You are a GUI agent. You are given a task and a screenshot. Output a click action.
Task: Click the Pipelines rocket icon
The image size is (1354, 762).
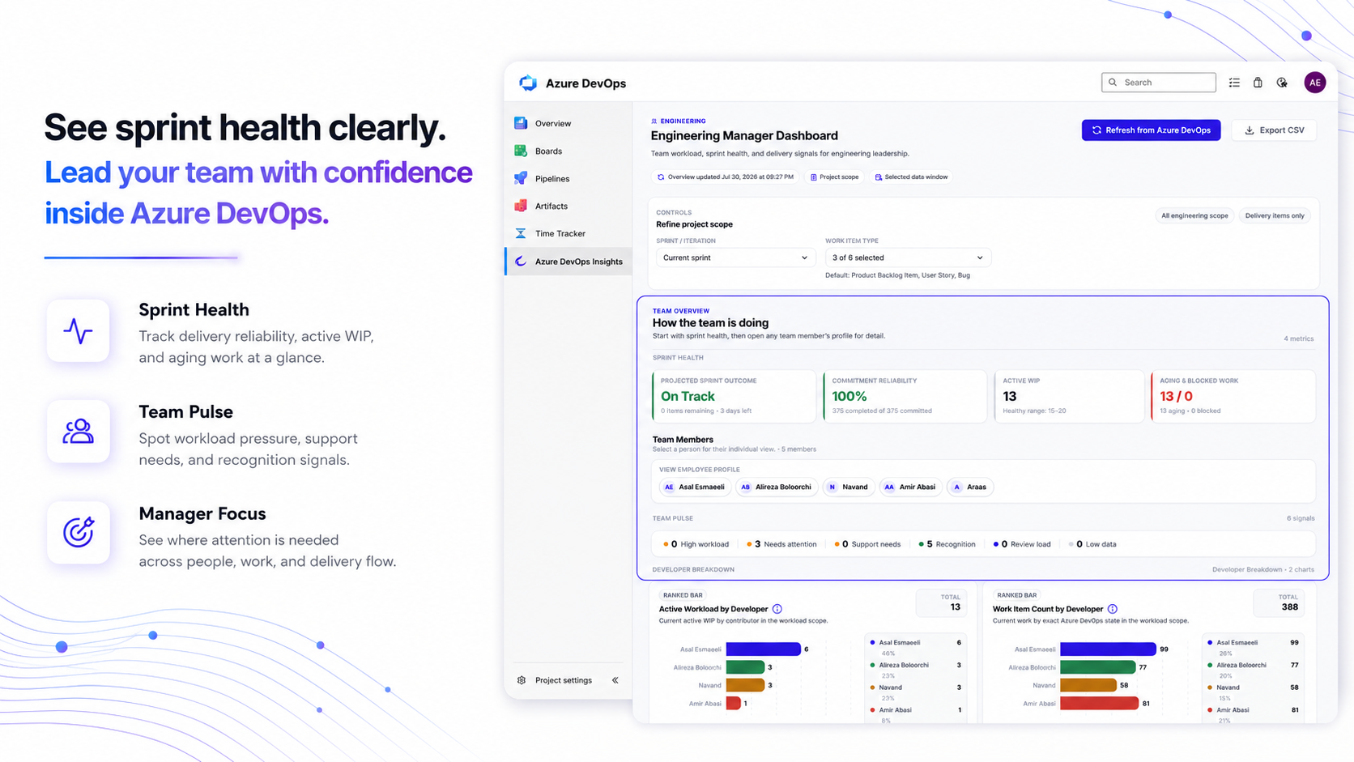pos(521,178)
